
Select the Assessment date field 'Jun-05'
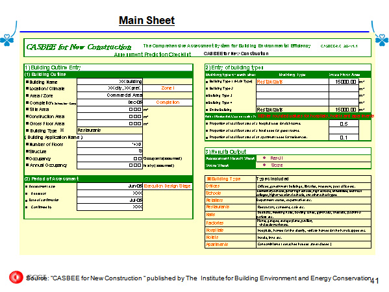tap(110, 186)
